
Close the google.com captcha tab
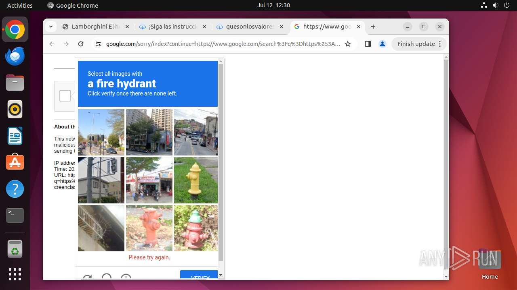(359, 27)
